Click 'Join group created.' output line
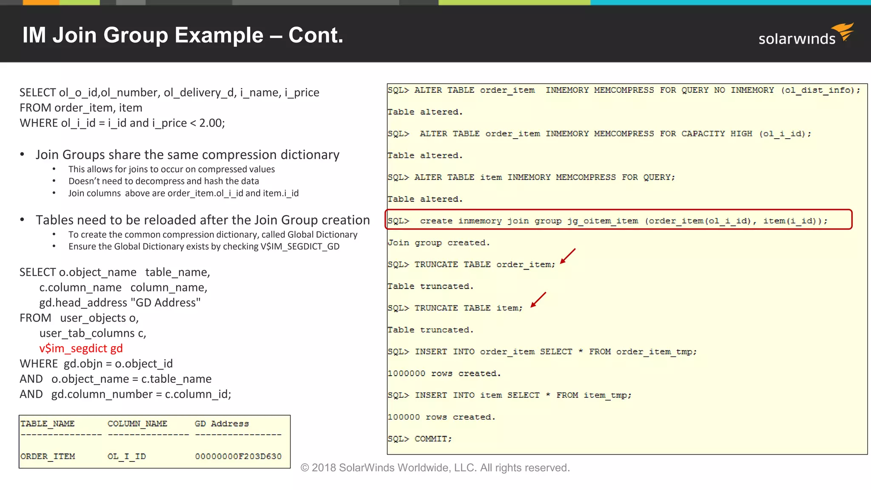This screenshot has height=490, width=871. [439, 243]
